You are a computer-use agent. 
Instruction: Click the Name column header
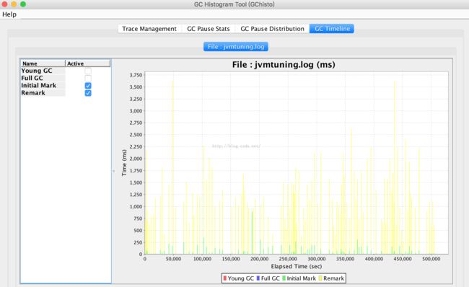[x=43, y=63]
